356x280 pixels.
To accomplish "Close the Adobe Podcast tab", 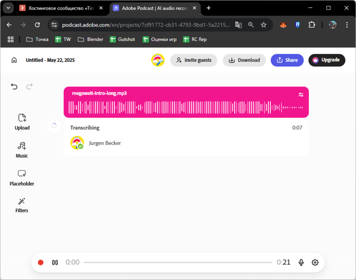I will point(194,8).
